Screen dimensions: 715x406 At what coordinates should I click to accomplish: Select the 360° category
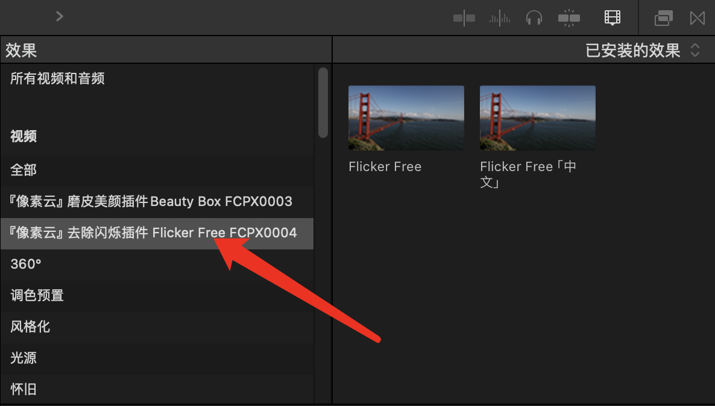[x=157, y=264]
